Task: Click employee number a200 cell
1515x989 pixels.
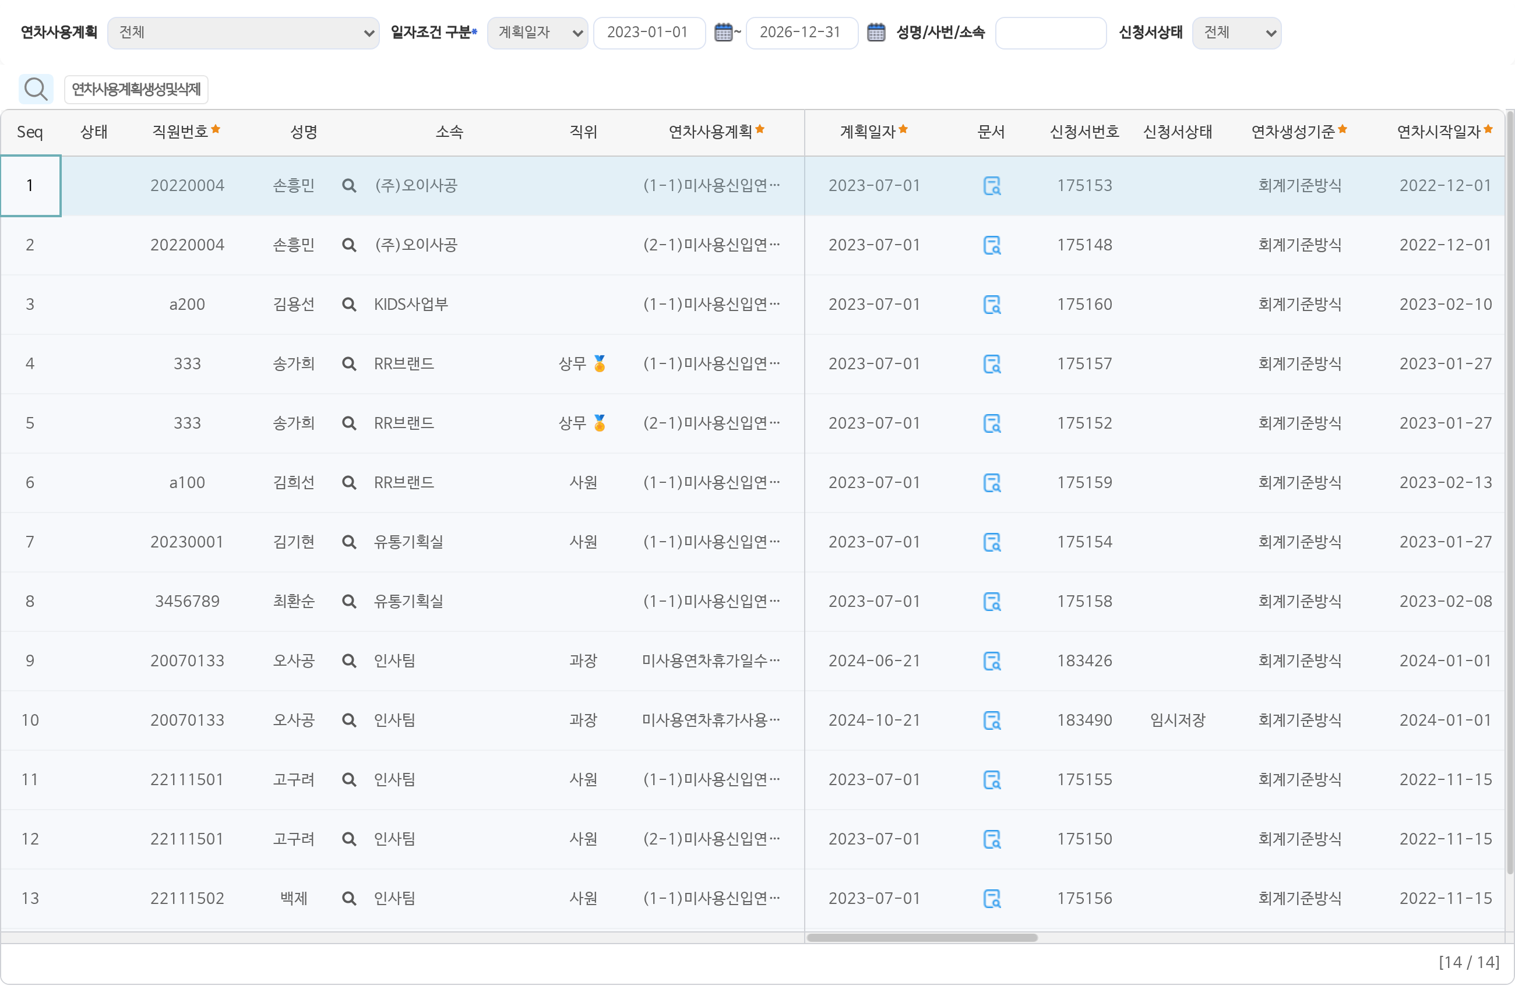Action: (187, 304)
